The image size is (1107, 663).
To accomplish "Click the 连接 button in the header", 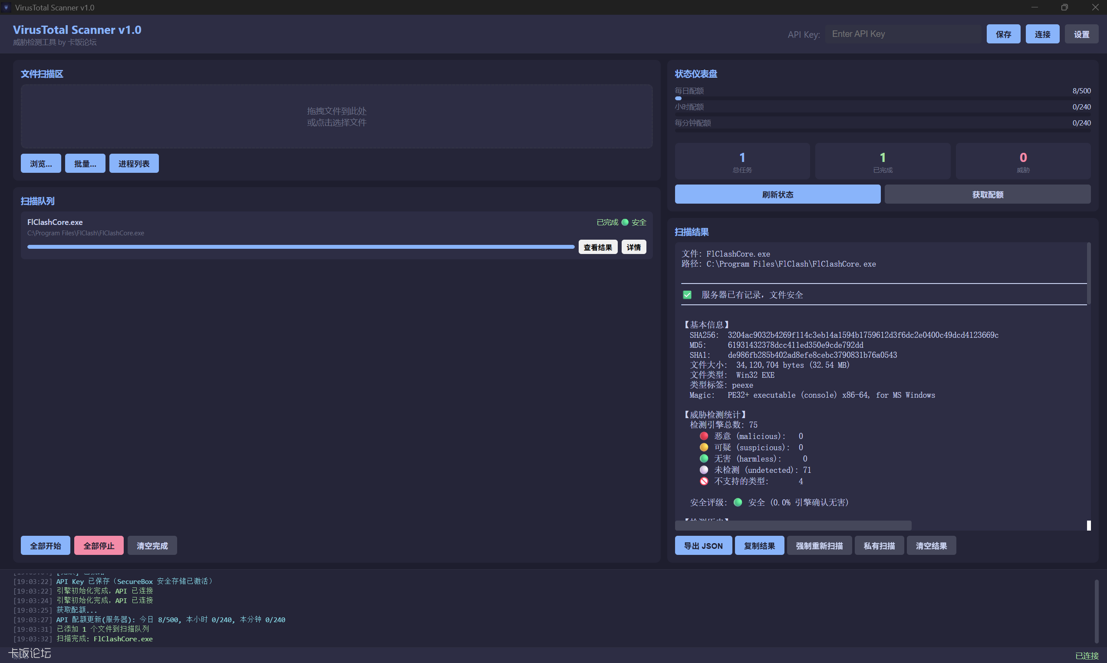I will click(x=1042, y=34).
